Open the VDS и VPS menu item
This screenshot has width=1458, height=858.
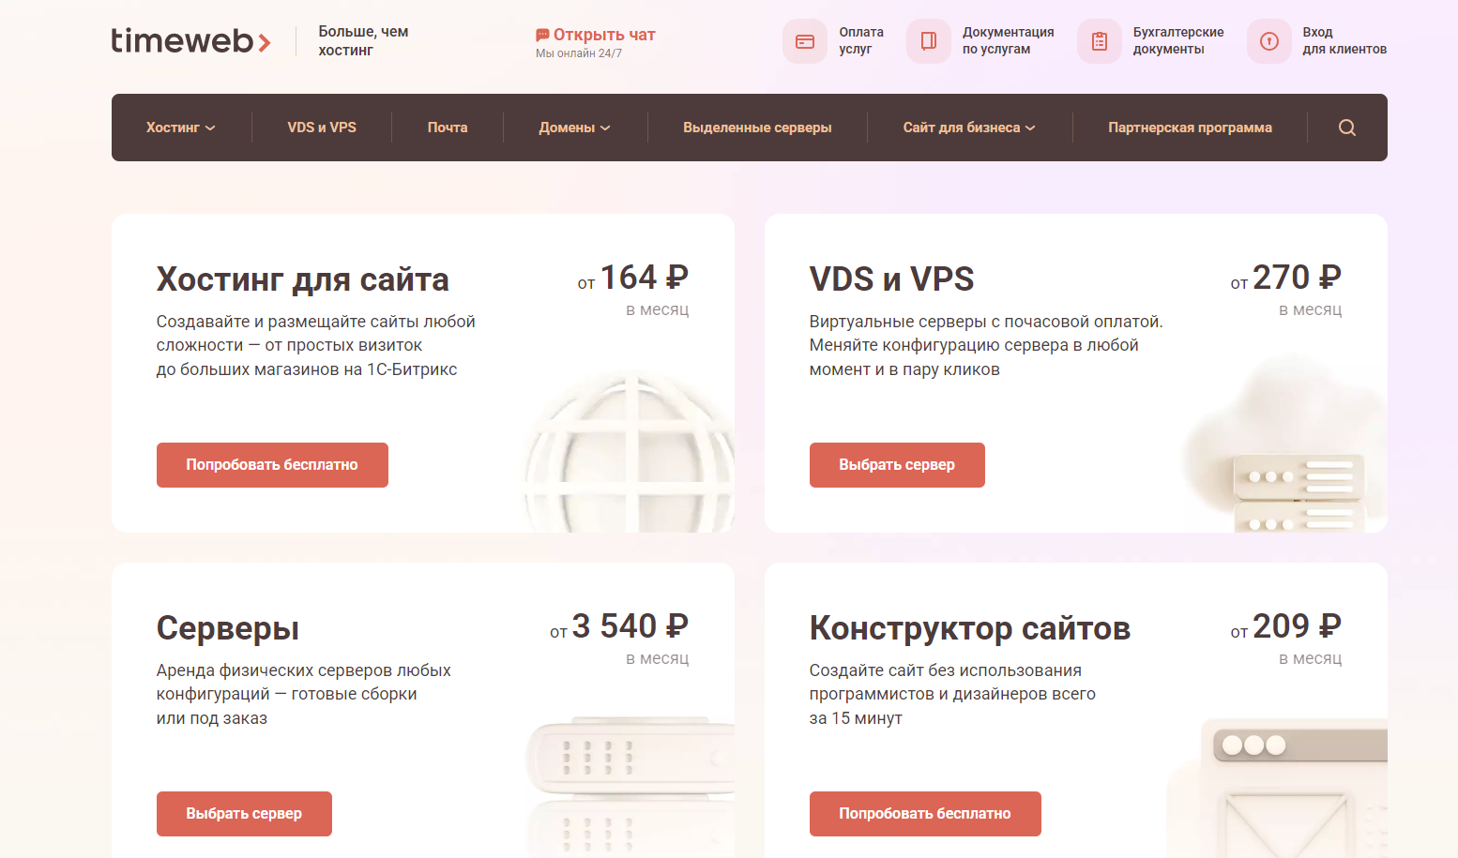click(x=322, y=128)
